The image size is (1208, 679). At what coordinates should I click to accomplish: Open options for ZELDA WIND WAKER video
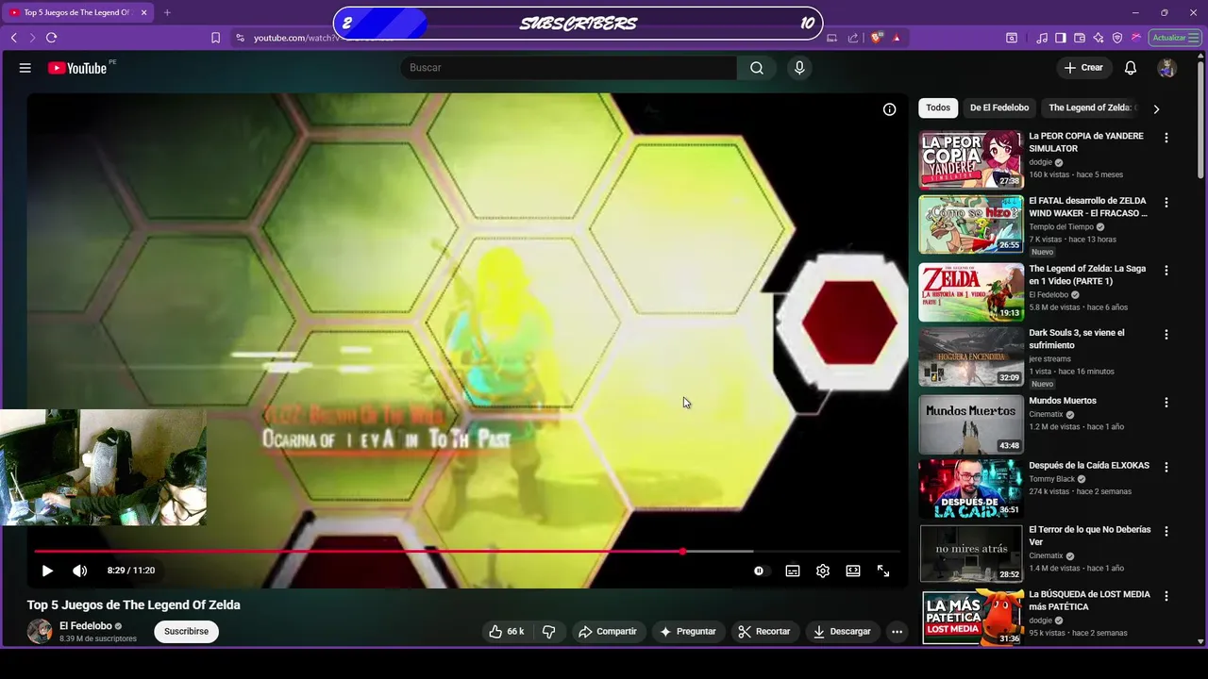click(x=1166, y=203)
